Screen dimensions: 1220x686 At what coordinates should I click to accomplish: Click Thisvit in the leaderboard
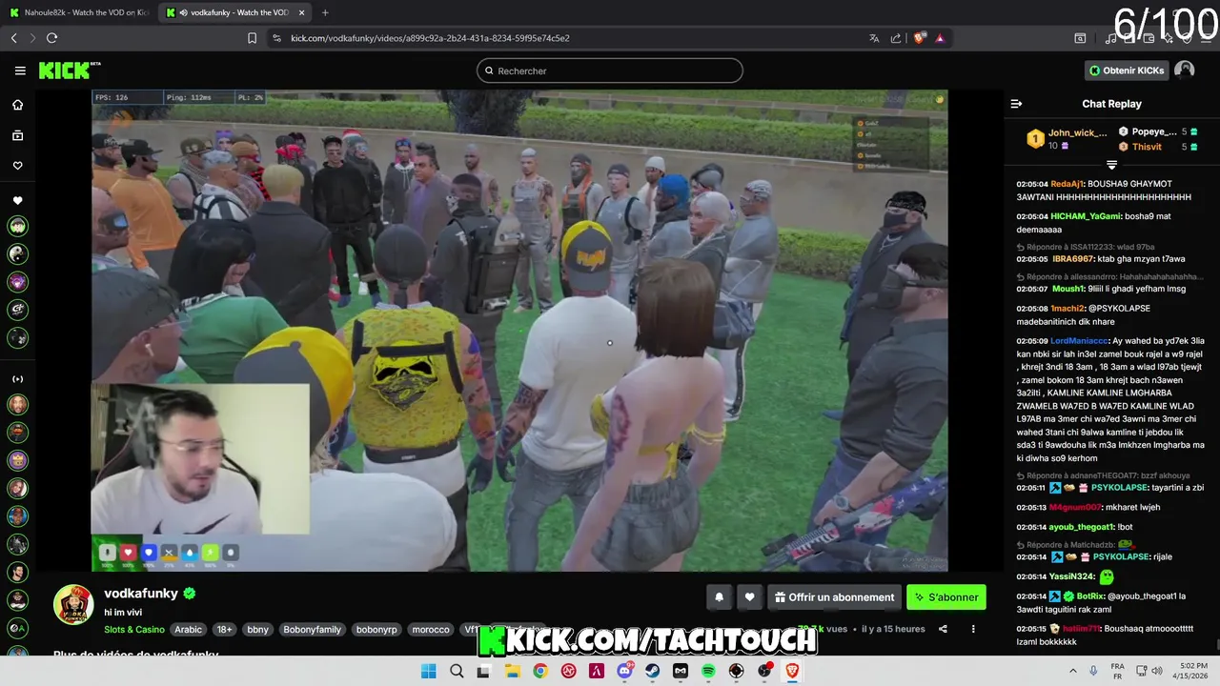click(1147, 147)
